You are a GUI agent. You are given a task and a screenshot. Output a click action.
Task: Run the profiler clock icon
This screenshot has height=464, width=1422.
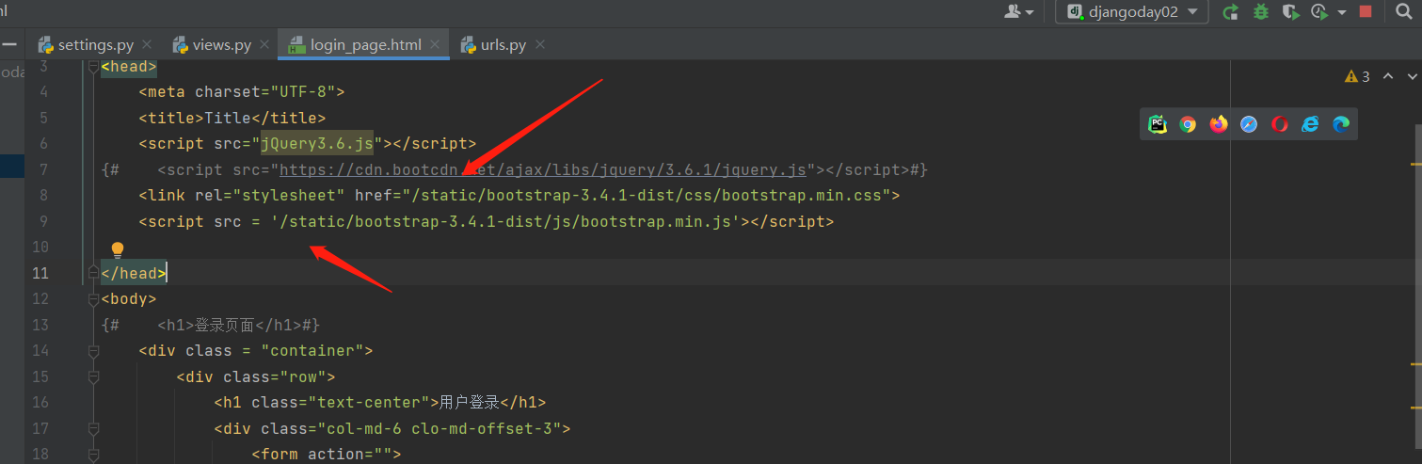[x=1319, y=12]
